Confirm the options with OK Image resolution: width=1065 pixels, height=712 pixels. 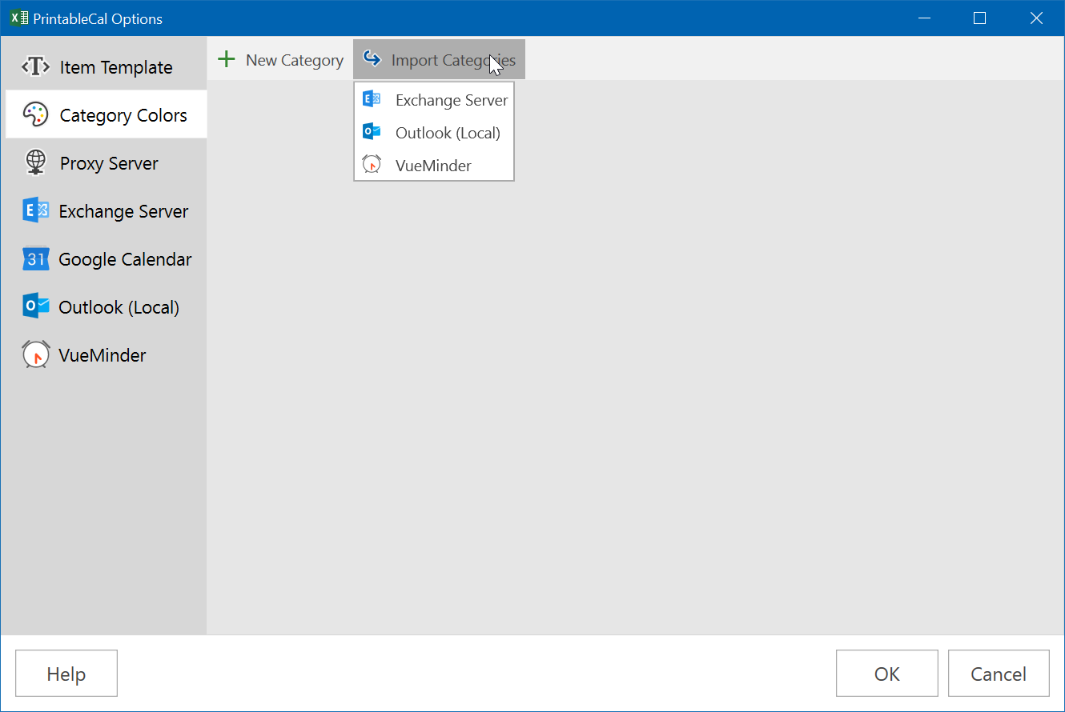(887, 674)
